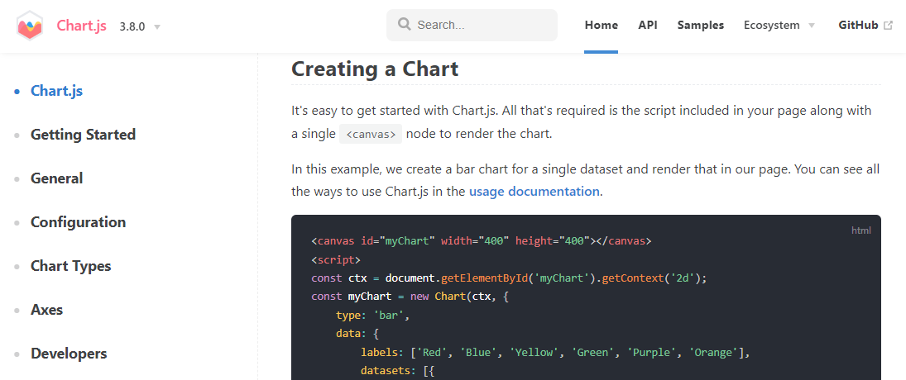Expand Chart Types section in sidebar
The height and width of the screenshot is (380, 906).
pos(71,266)
